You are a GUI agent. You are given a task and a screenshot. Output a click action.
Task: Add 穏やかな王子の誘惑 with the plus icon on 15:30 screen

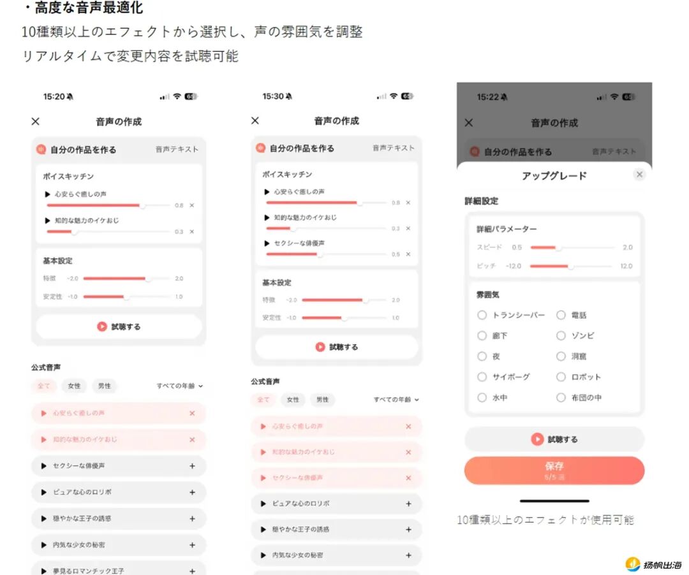point(409,530)
